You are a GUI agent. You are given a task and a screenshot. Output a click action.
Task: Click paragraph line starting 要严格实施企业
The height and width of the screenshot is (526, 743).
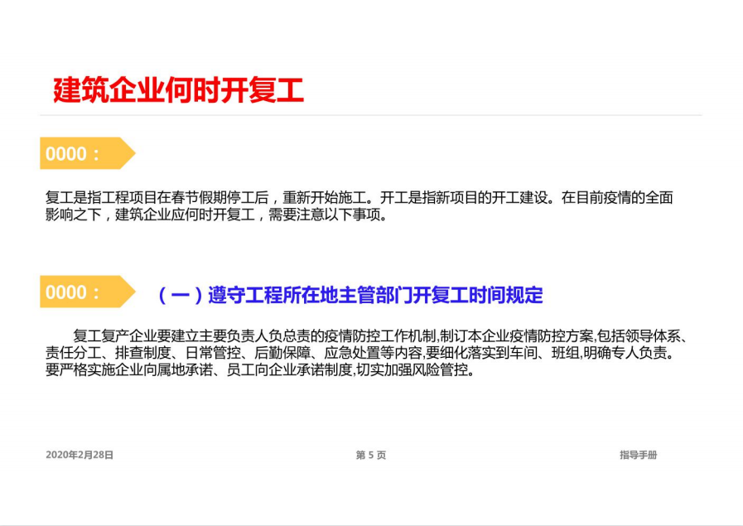260,370
